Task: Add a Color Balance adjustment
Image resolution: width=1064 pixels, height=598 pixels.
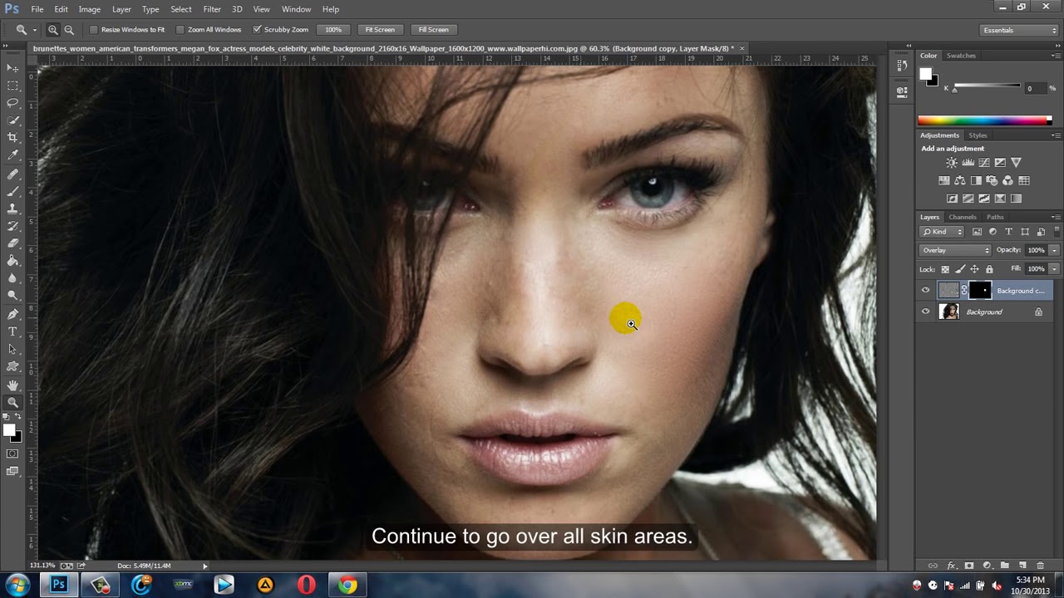Action: [960, 180]
